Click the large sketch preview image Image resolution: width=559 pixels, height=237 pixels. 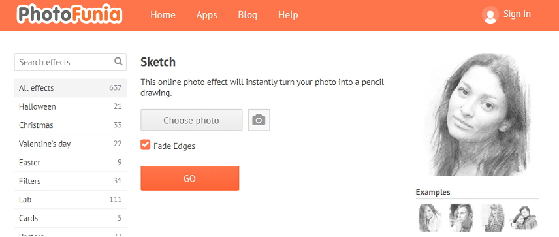478,114
